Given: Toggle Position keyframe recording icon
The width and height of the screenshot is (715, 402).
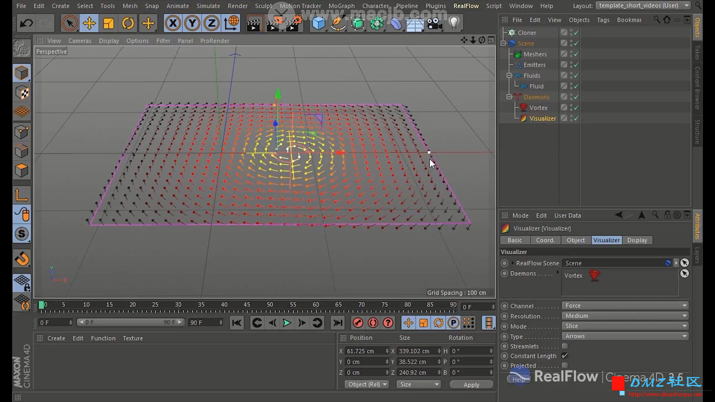Looking at the screenshot, I should (x=408, y=323).
